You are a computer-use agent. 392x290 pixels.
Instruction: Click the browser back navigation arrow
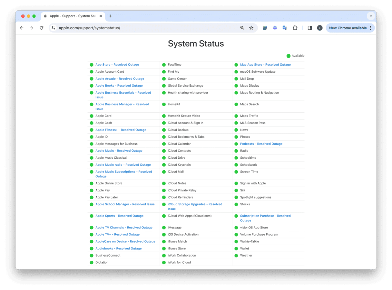(x=22, y=28)
